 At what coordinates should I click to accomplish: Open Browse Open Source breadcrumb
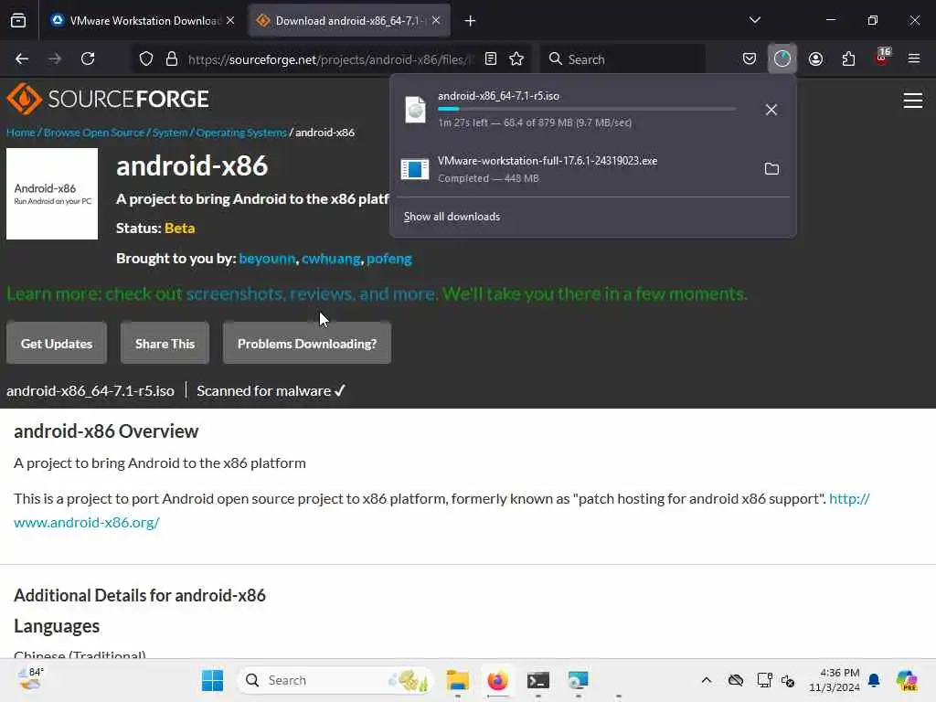[94, 133]
